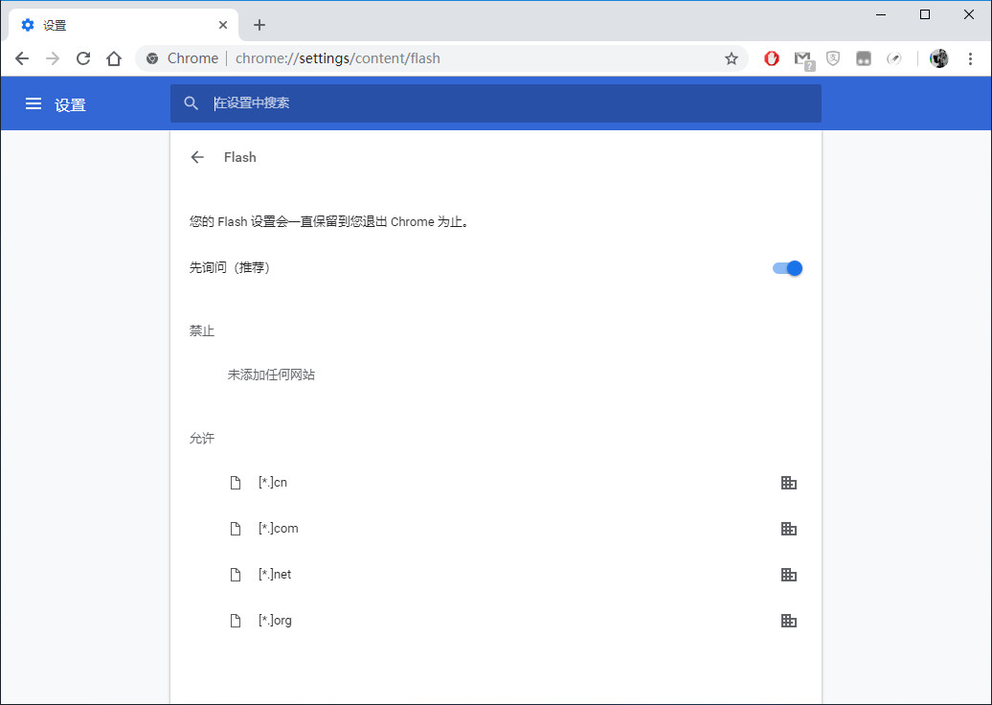The height and width of the screenshot is (705, 992).
Task: Bookmark this page using the star icon
Action: (732, 58)
